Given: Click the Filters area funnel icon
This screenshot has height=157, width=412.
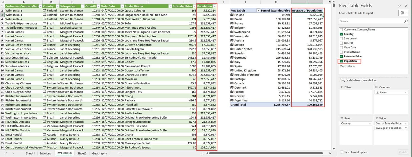Looking at the screenshot, I should tap(342, 87).
